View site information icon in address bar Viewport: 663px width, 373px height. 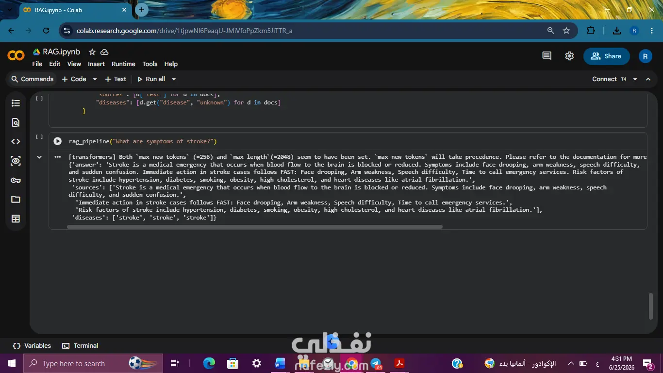click(67, 31)
